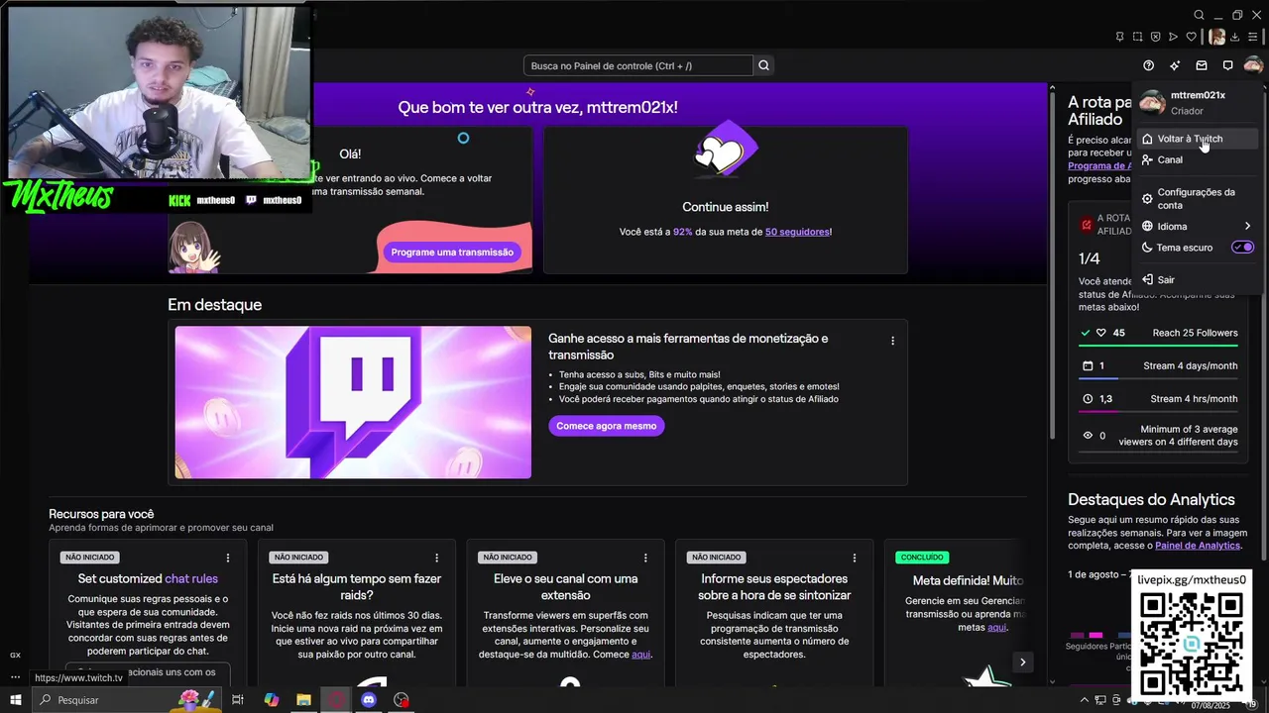The height and width of the screenshot is (713, 1269).
Task: Click the Recursos para você heading
Action: point(101,514)
